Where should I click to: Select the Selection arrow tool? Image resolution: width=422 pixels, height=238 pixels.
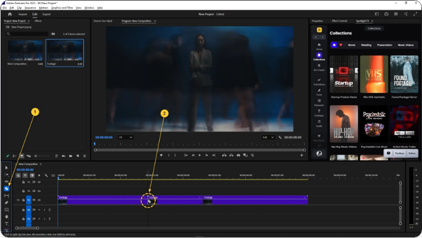click(7, 167)
